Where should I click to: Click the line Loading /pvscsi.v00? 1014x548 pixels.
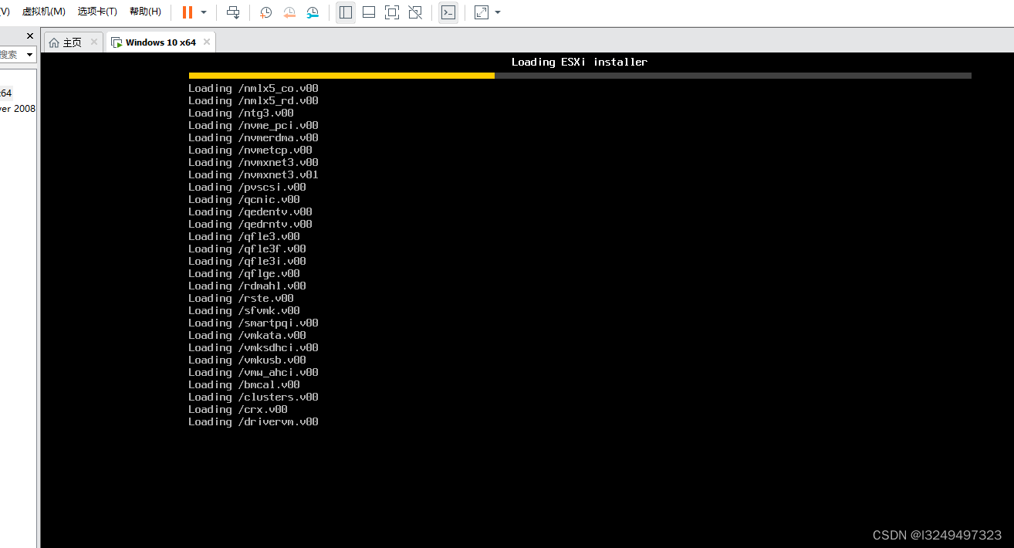247,187
